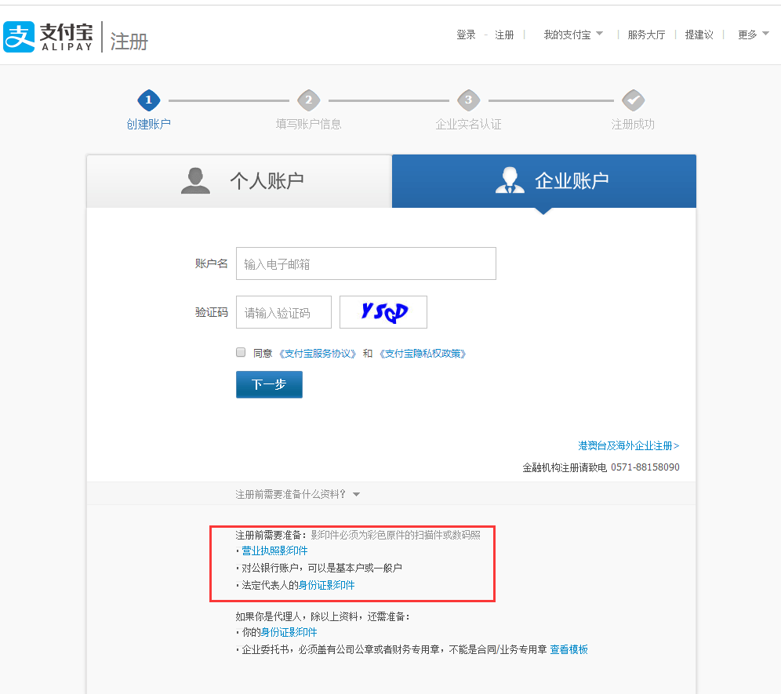Click the 注册 page title beside the logo
This screenshot has height=694, width=781.
(x=129, y=42)
